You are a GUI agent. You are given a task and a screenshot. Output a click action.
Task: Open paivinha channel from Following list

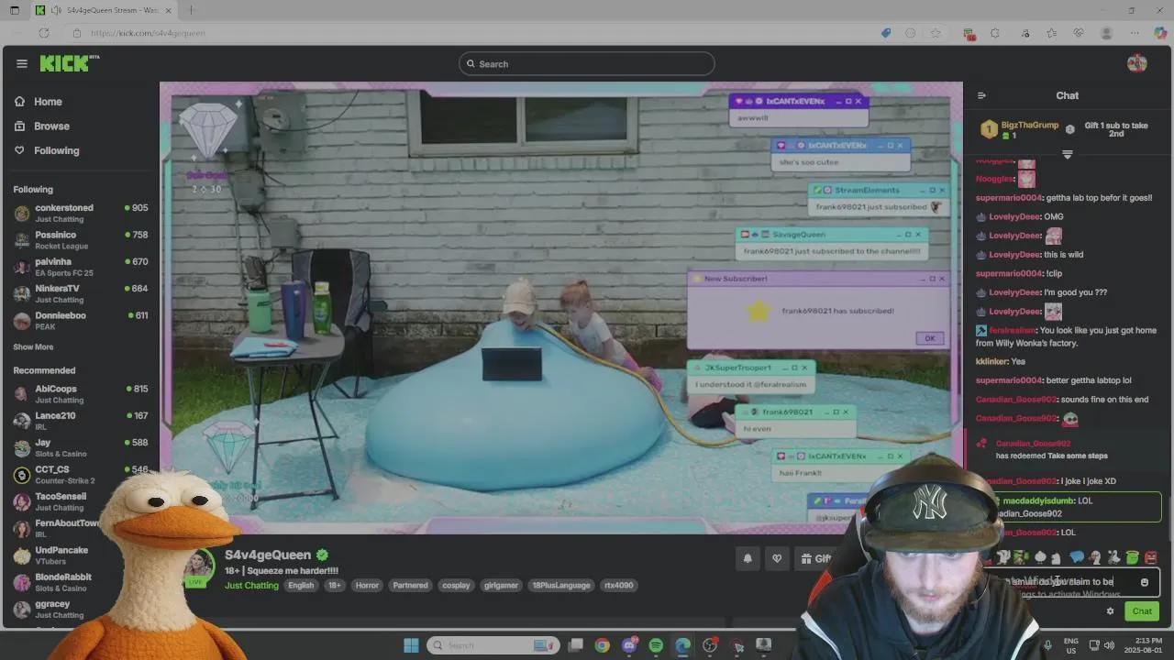click(x=81, y=267)
